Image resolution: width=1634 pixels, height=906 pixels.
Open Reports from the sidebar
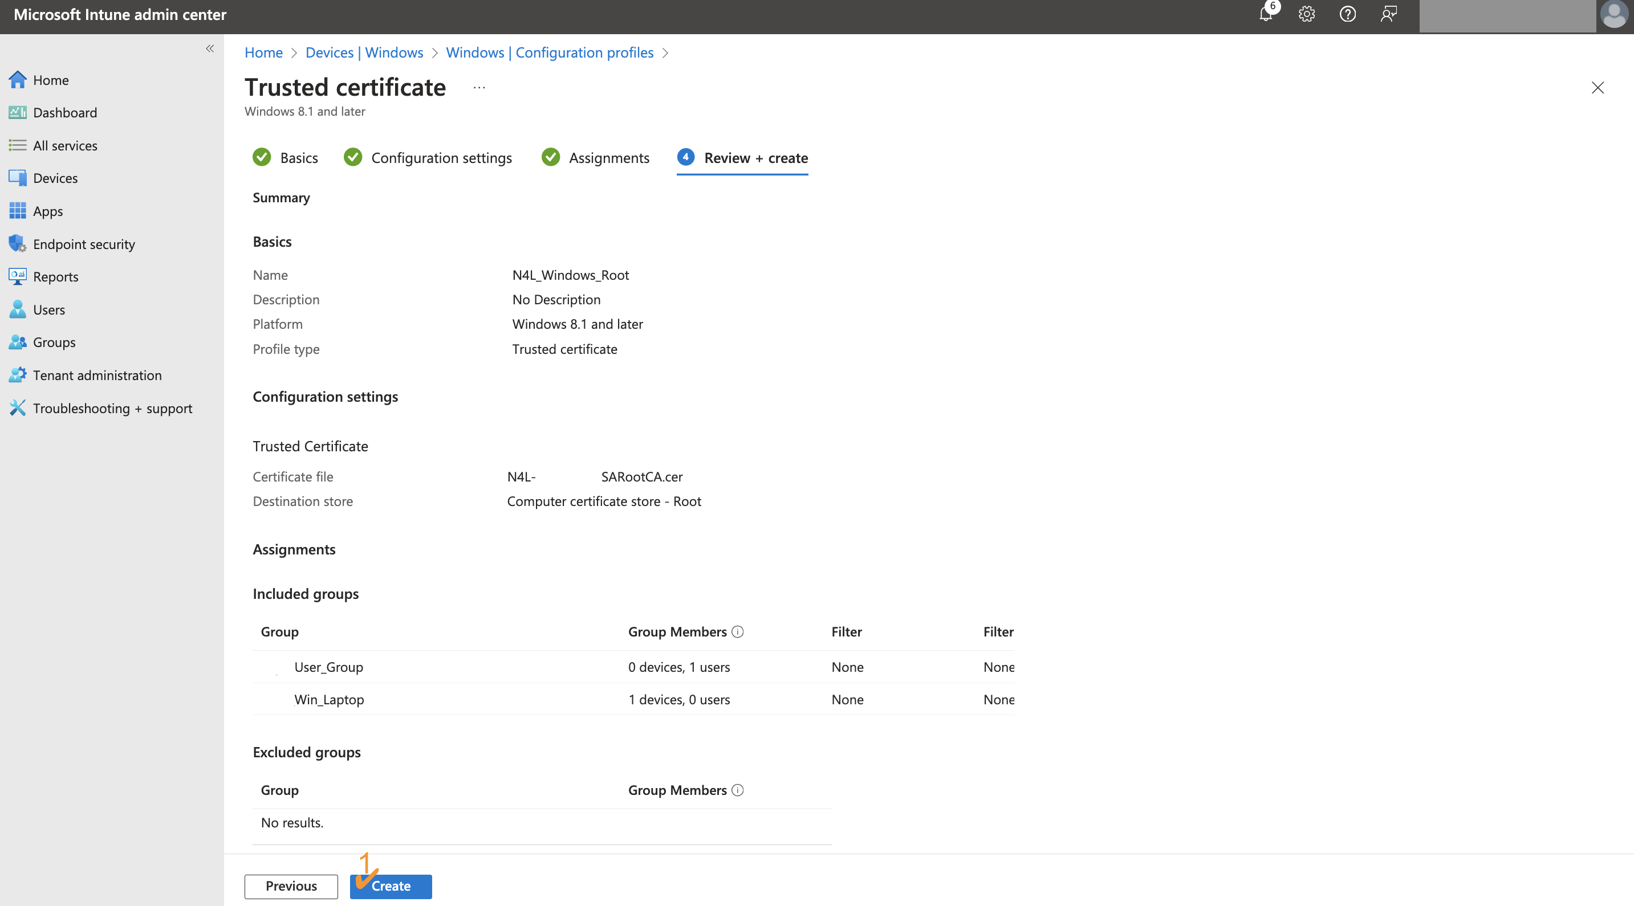click(x=56, y=276)
